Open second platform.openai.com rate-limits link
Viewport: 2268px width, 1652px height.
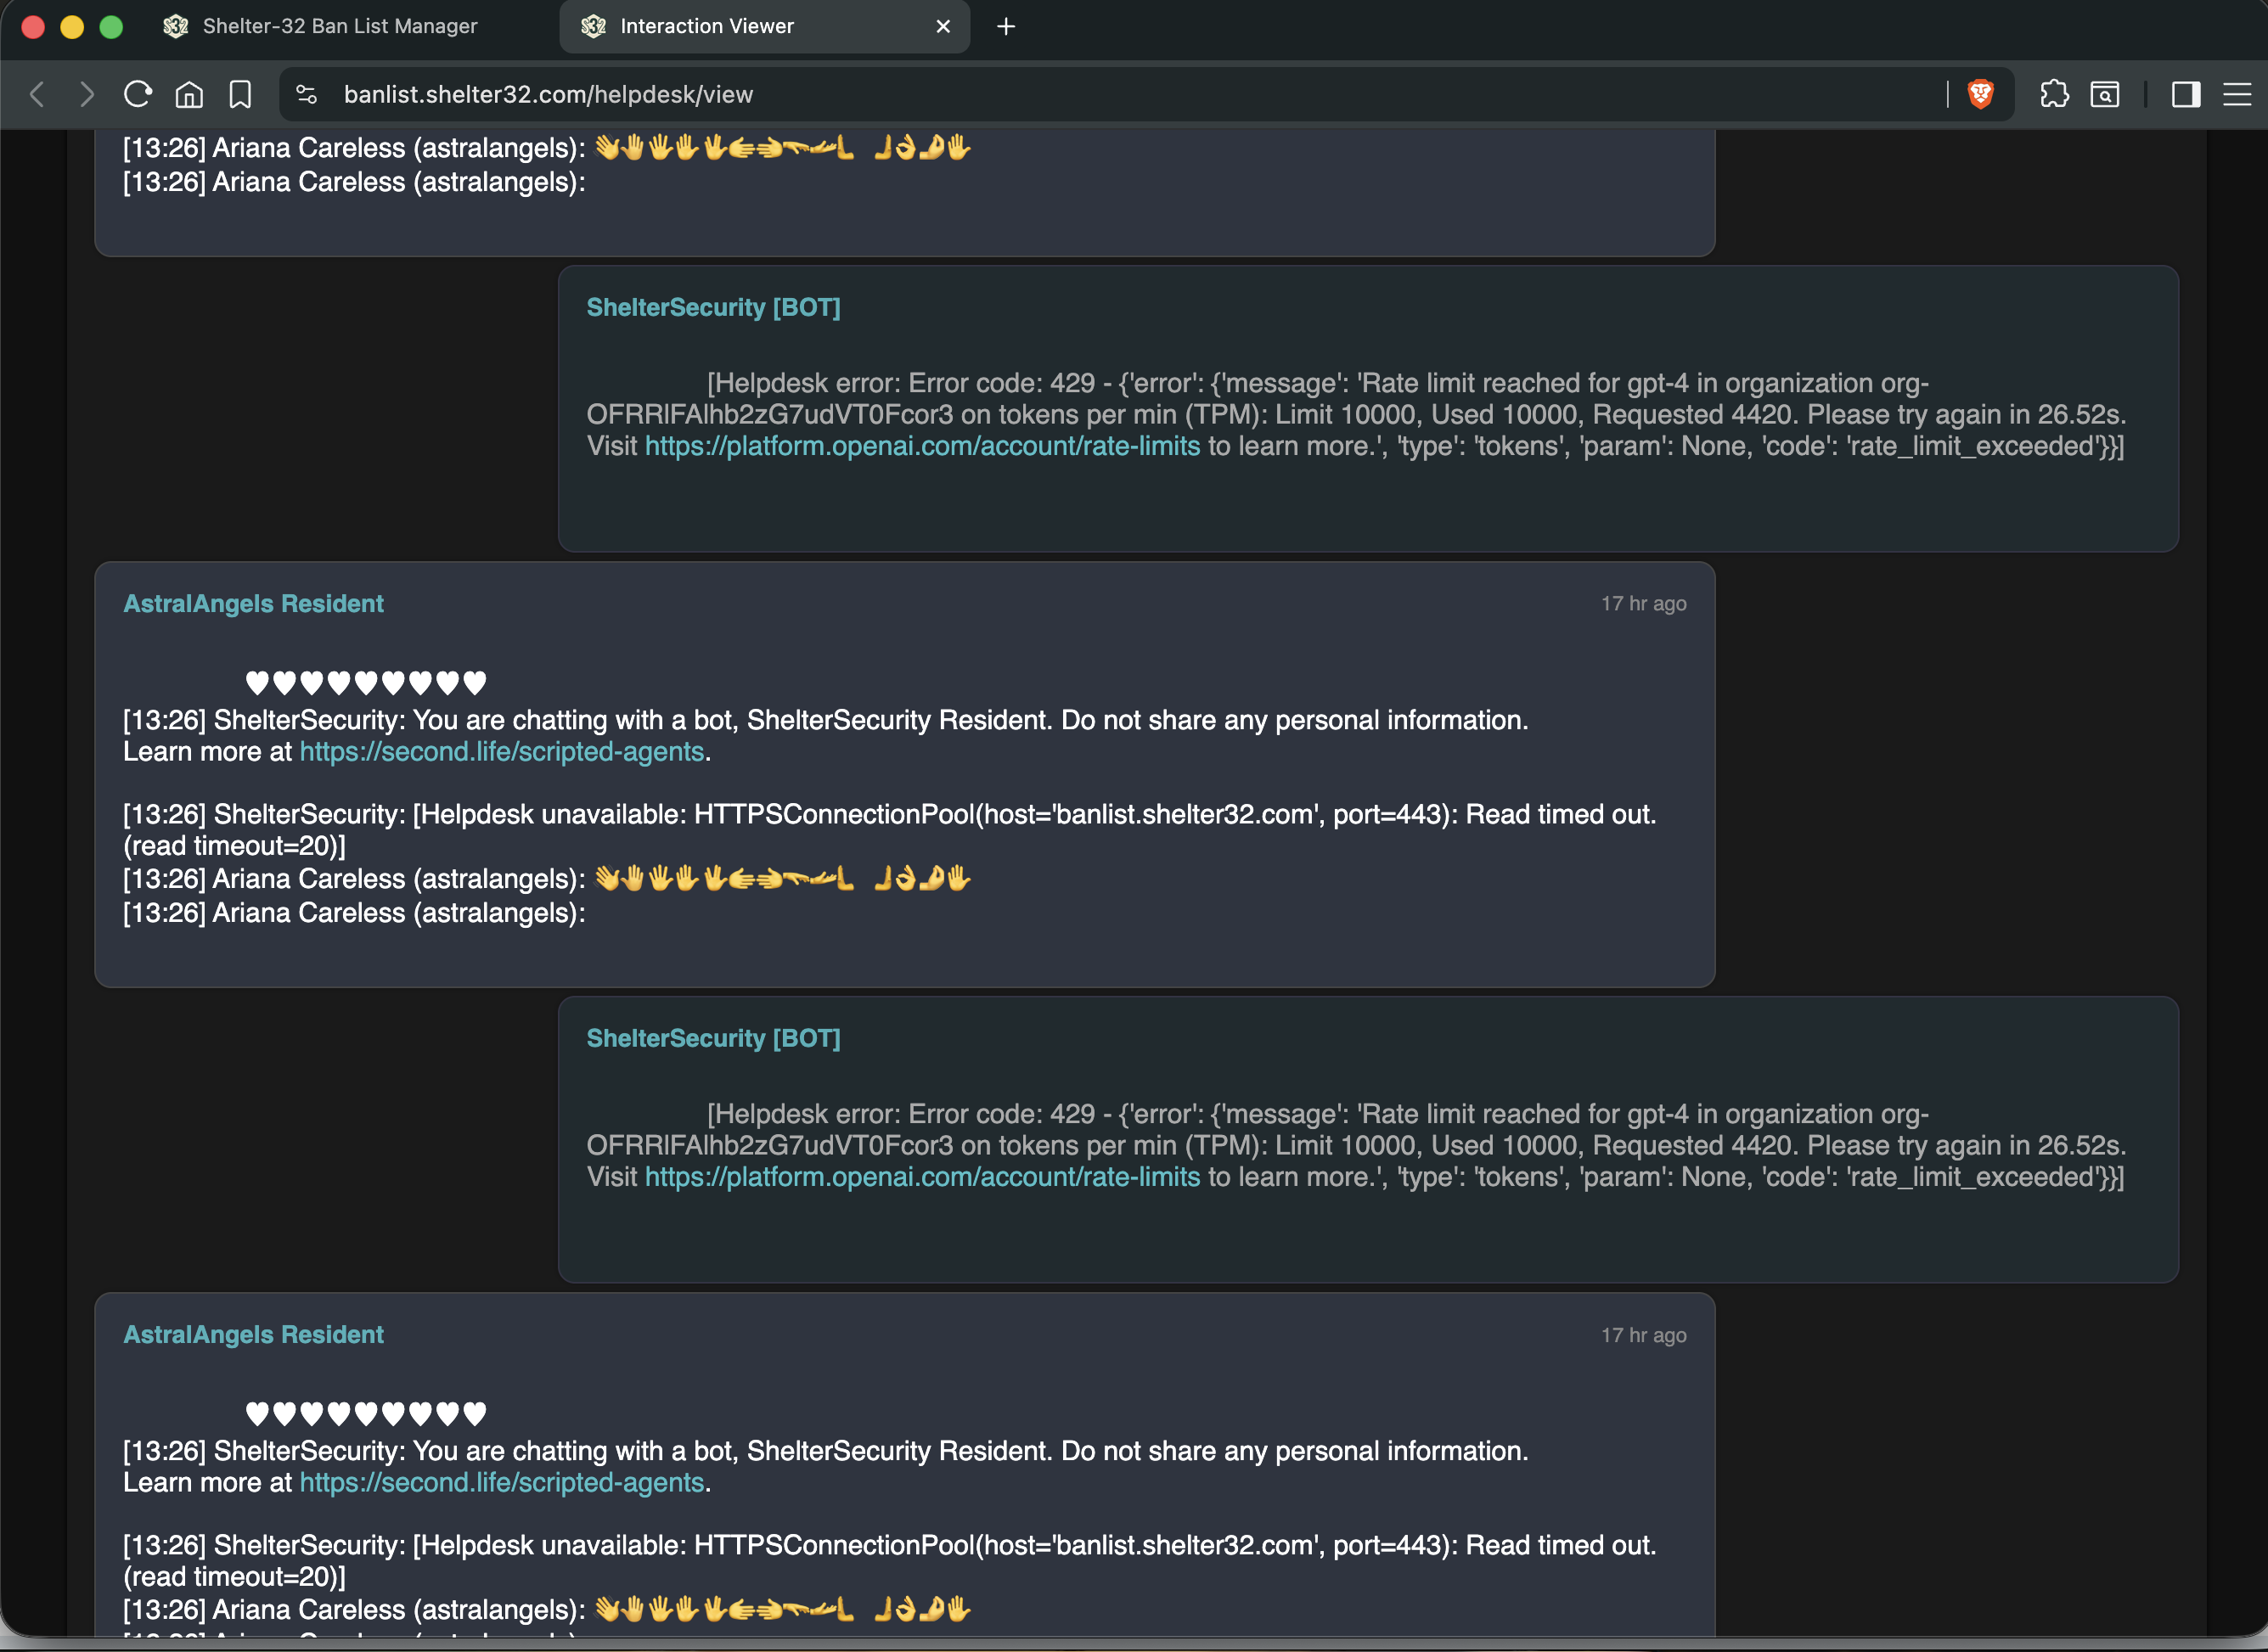coord(922,1177)
